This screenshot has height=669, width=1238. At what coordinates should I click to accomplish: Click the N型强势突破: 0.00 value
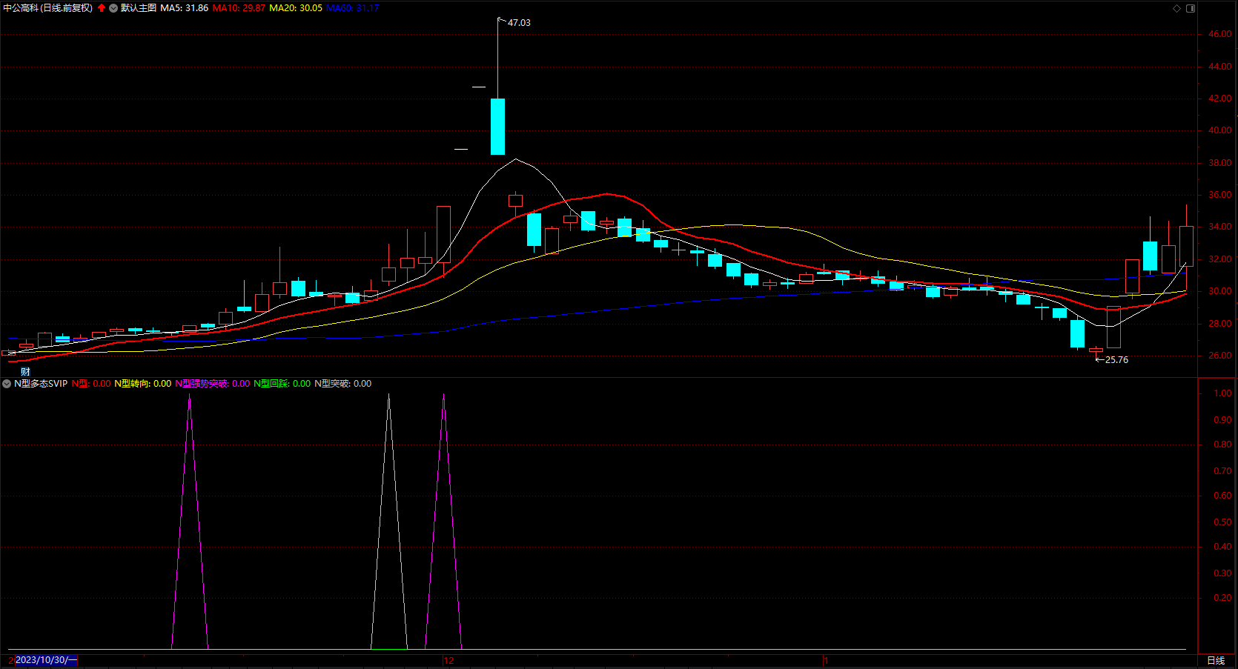pos(213,384)
